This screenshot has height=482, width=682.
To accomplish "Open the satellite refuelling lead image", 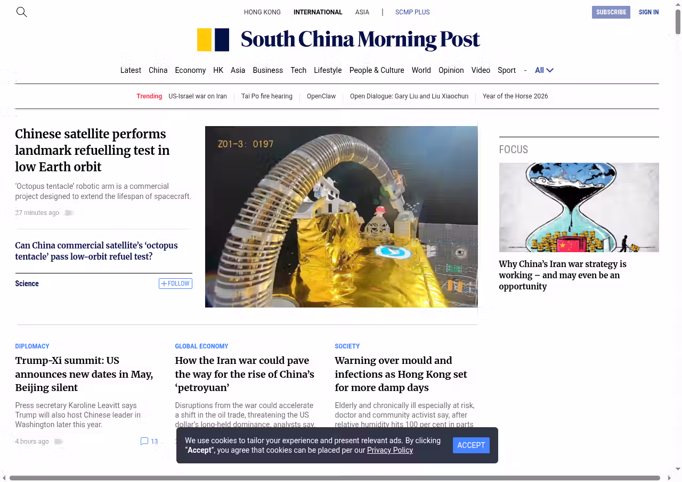I will pyautogui.click(x=341, y=217).
